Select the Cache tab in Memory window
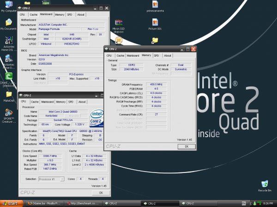277x207 pixels. click(120, 55)
